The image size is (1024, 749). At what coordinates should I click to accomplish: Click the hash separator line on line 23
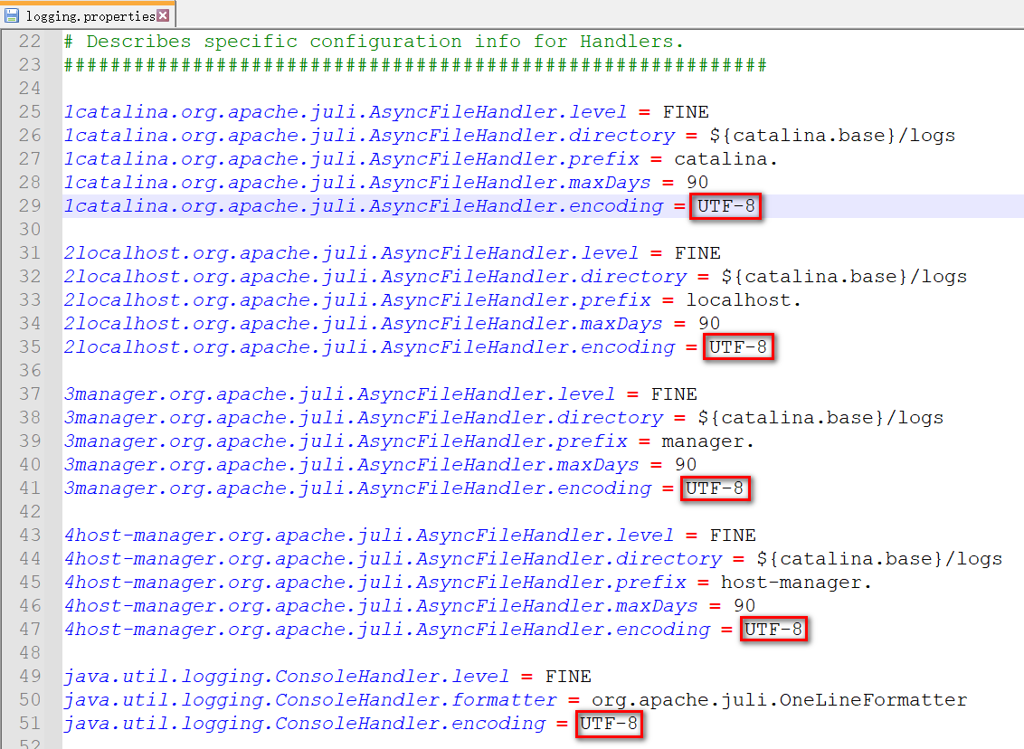coord(414,65)
